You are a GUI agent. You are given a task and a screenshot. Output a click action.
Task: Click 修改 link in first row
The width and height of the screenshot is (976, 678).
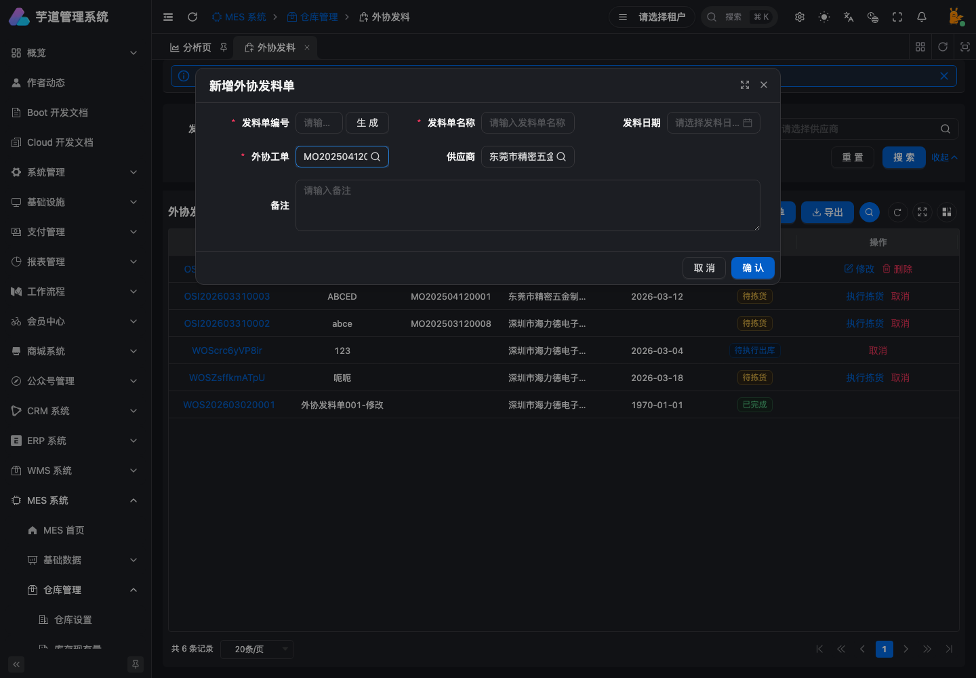(x=859, y=269)
